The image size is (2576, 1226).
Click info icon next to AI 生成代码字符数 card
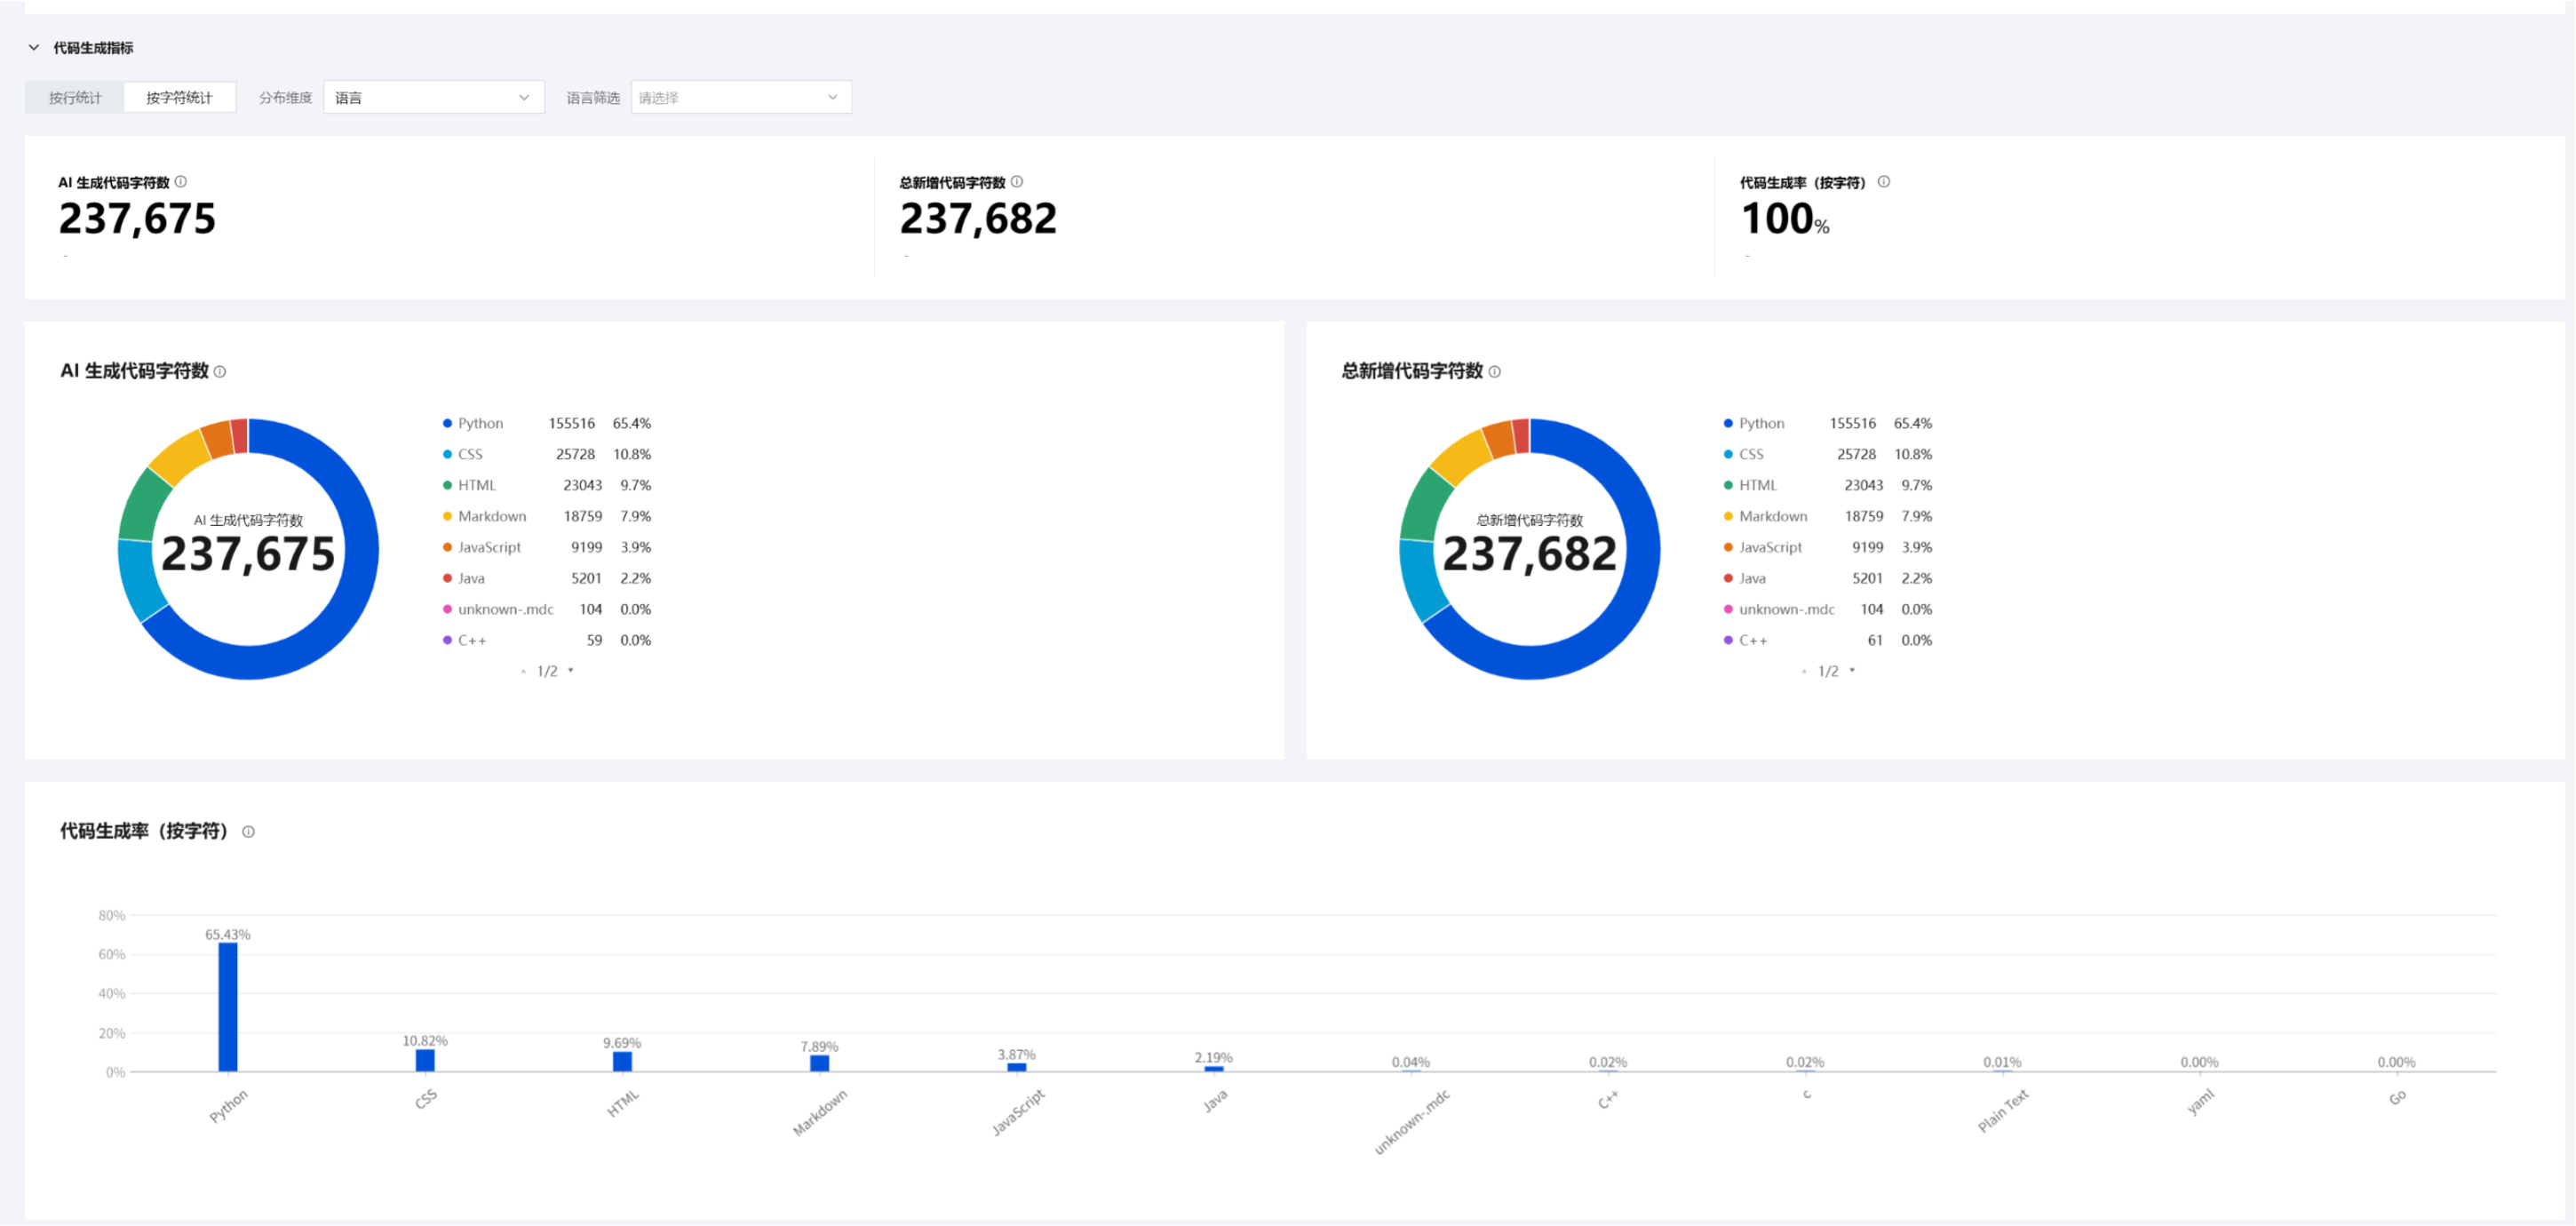pyautogui.click(x=181, y=182)
